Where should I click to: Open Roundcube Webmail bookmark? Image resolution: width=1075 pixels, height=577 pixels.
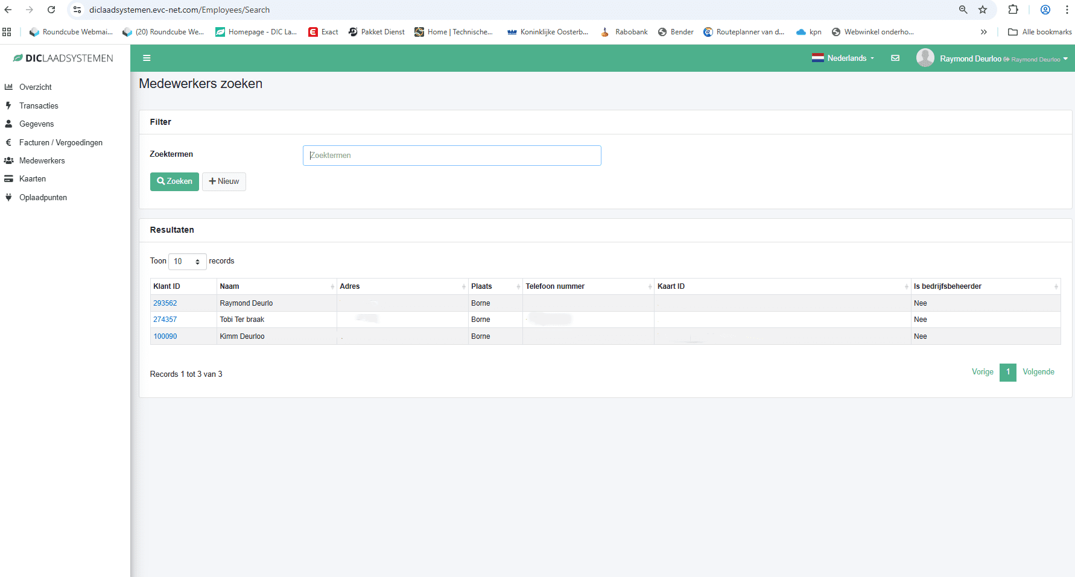[71, 32]
